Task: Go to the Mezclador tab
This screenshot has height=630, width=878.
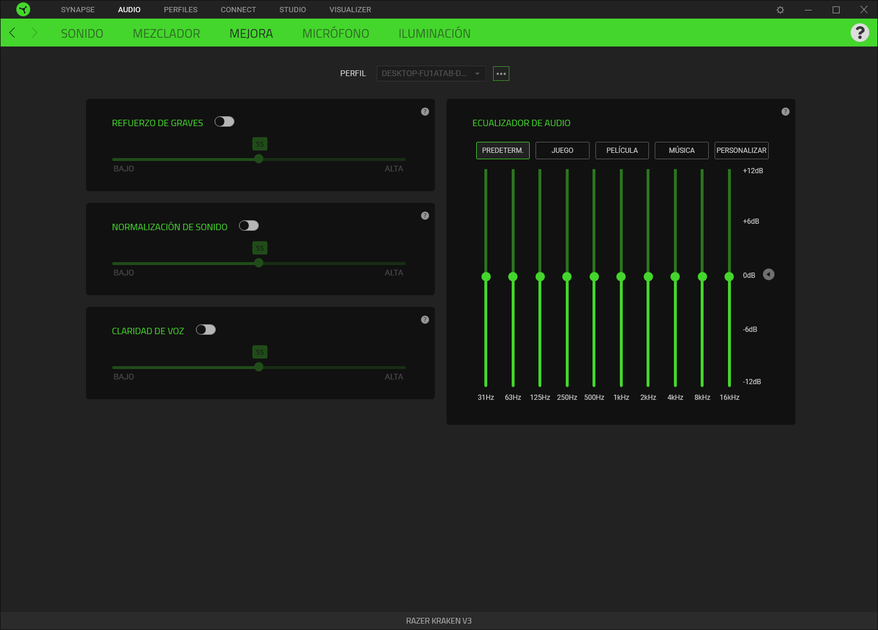Action: pos(166,34)
